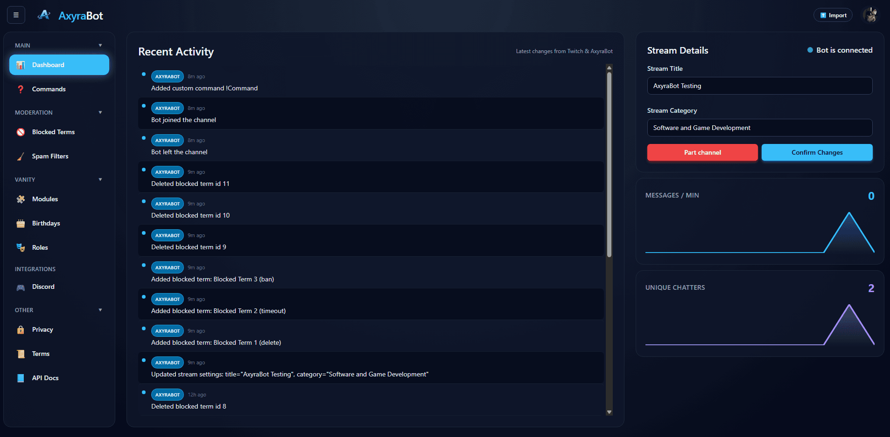
Task: Edit the Stream Title input field
Action: click(760, 86)
